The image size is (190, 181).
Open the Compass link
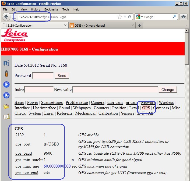[x=161, y=108]
